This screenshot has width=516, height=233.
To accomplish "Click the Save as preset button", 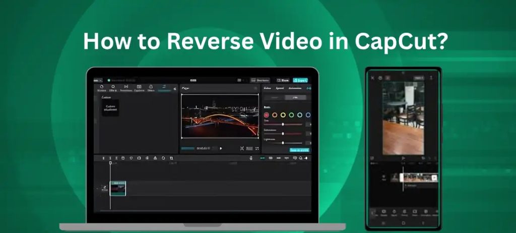I will pos(299,150).
